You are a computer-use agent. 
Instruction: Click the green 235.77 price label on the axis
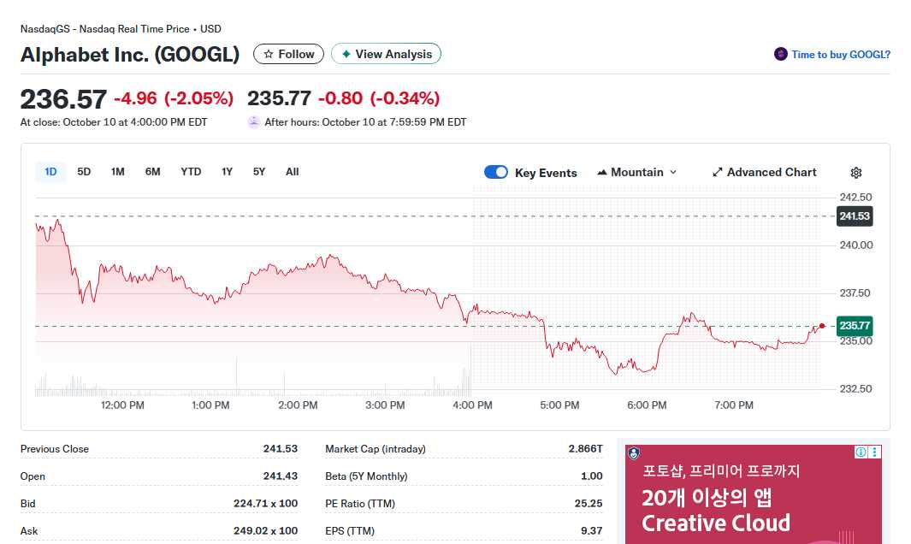(x=854, y=326)
